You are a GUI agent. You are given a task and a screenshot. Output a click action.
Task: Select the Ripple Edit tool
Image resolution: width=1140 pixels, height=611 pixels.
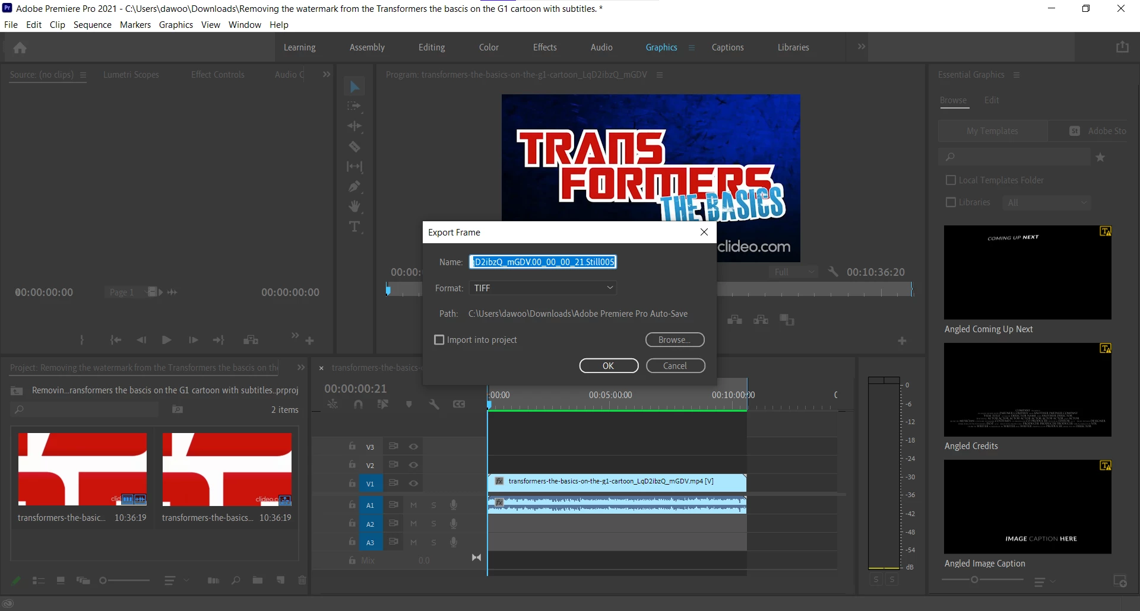click(354, 126)
